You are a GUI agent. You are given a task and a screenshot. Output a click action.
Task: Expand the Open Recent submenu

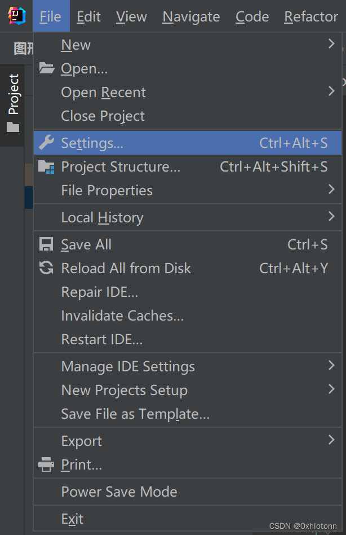(x=331, y=91)
